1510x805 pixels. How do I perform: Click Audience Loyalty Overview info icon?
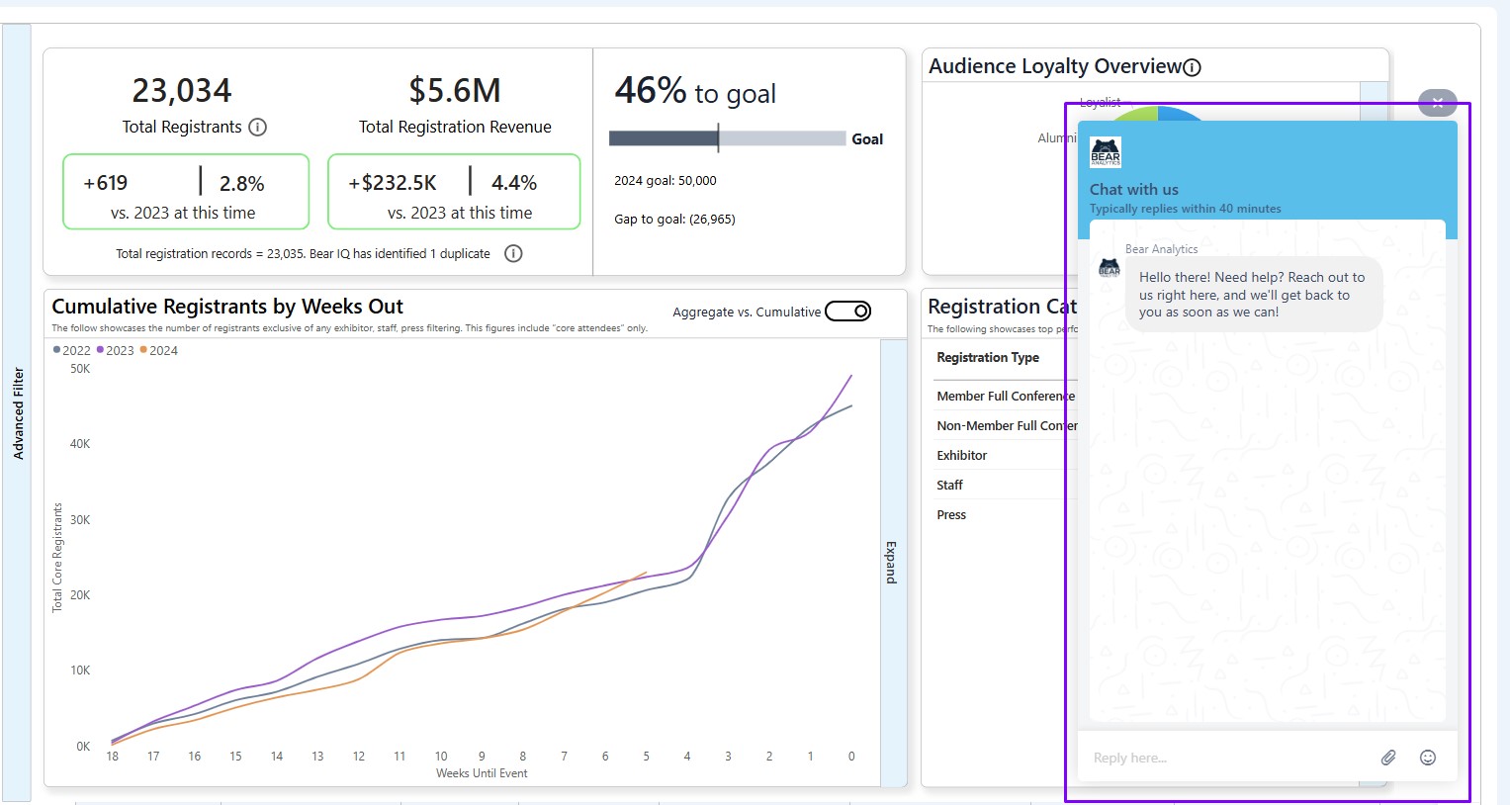pyautogui.click(x=1193, y=67)
